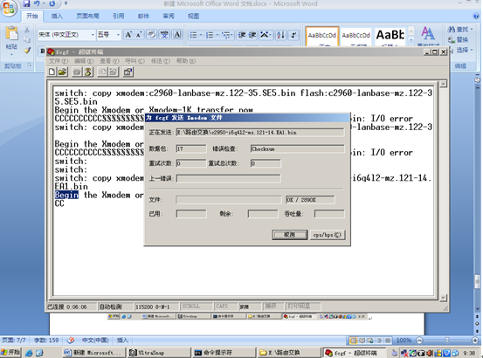This screenshot has width=483, height=358.
Task: Click the Save icon in Word's quick access toolbar
Action: [27, 3]
